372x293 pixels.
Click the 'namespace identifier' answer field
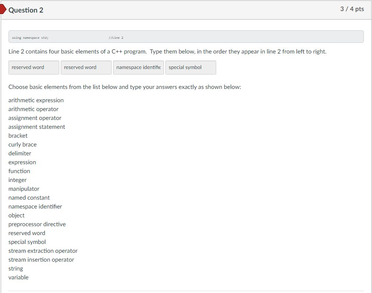tap(138, 68)
